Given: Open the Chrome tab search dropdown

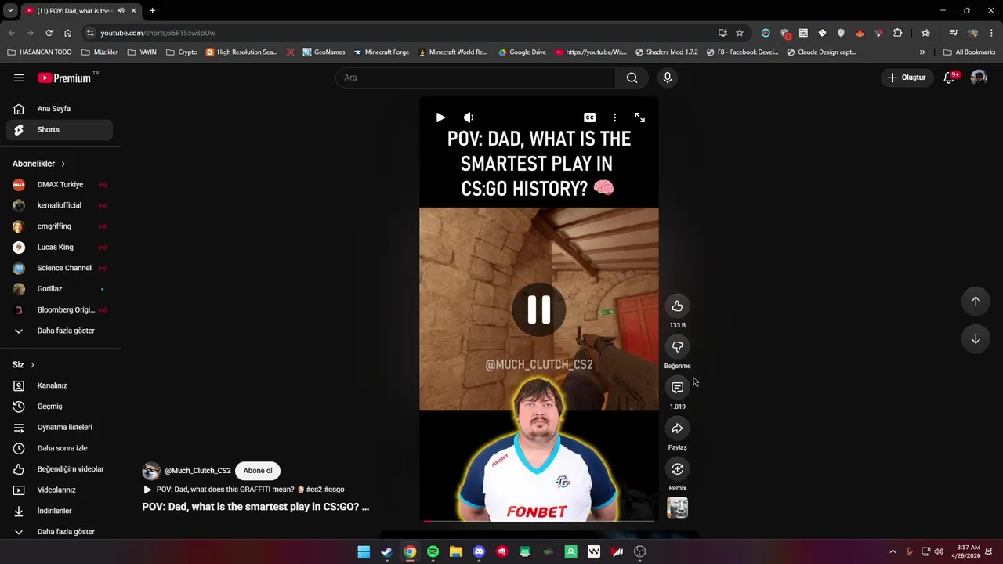Looking at the screenshot, I should point(10,11).
